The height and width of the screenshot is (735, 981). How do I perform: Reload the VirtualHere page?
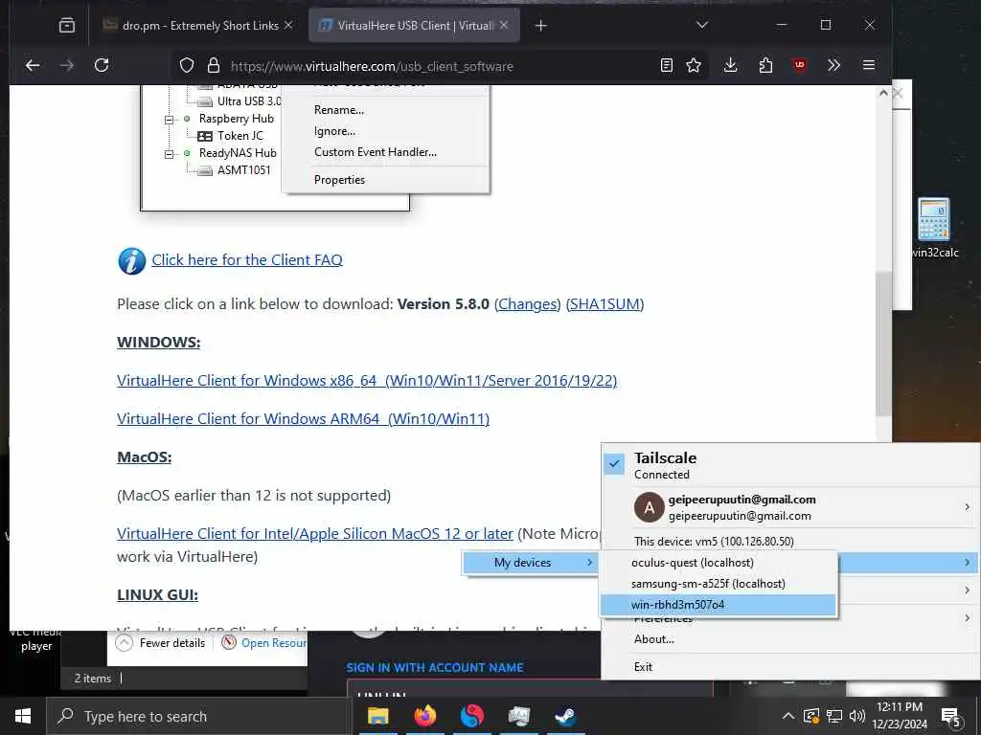click(102, 65)
